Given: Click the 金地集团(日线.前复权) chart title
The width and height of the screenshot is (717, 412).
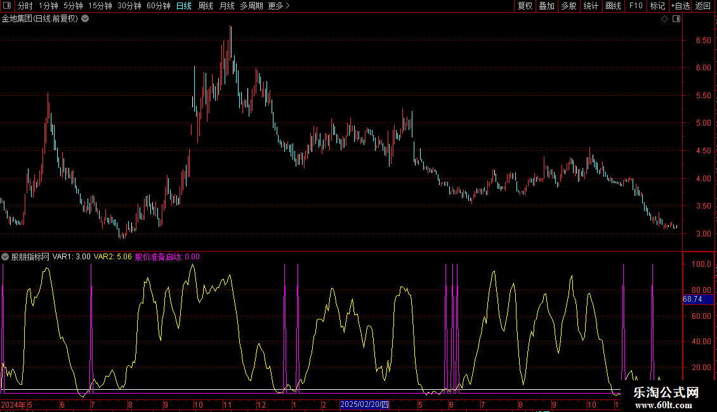Looking at the screenshot, I should pyautogui.click(x=40, y=18).
